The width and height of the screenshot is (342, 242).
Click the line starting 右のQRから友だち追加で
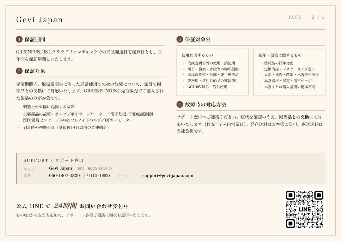click(83, 215)
